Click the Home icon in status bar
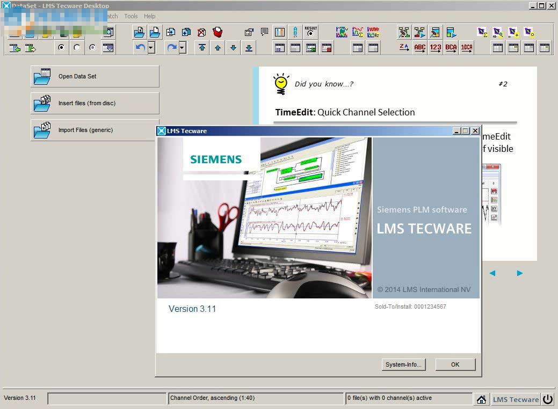 tap(482, 399)
